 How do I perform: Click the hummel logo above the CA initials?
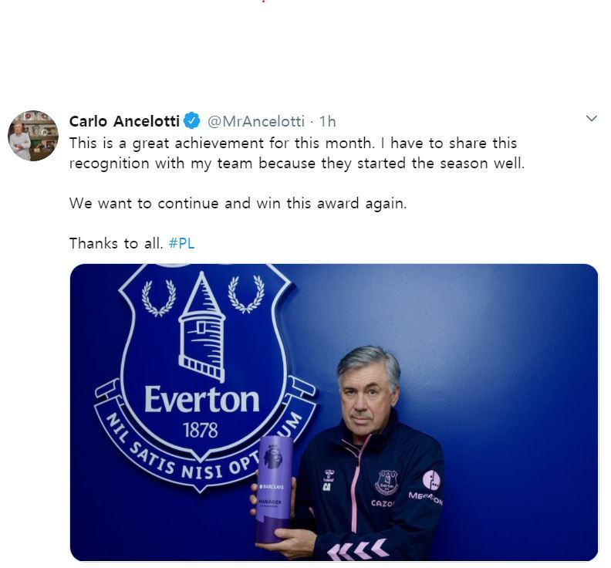(x=329, y=475)
